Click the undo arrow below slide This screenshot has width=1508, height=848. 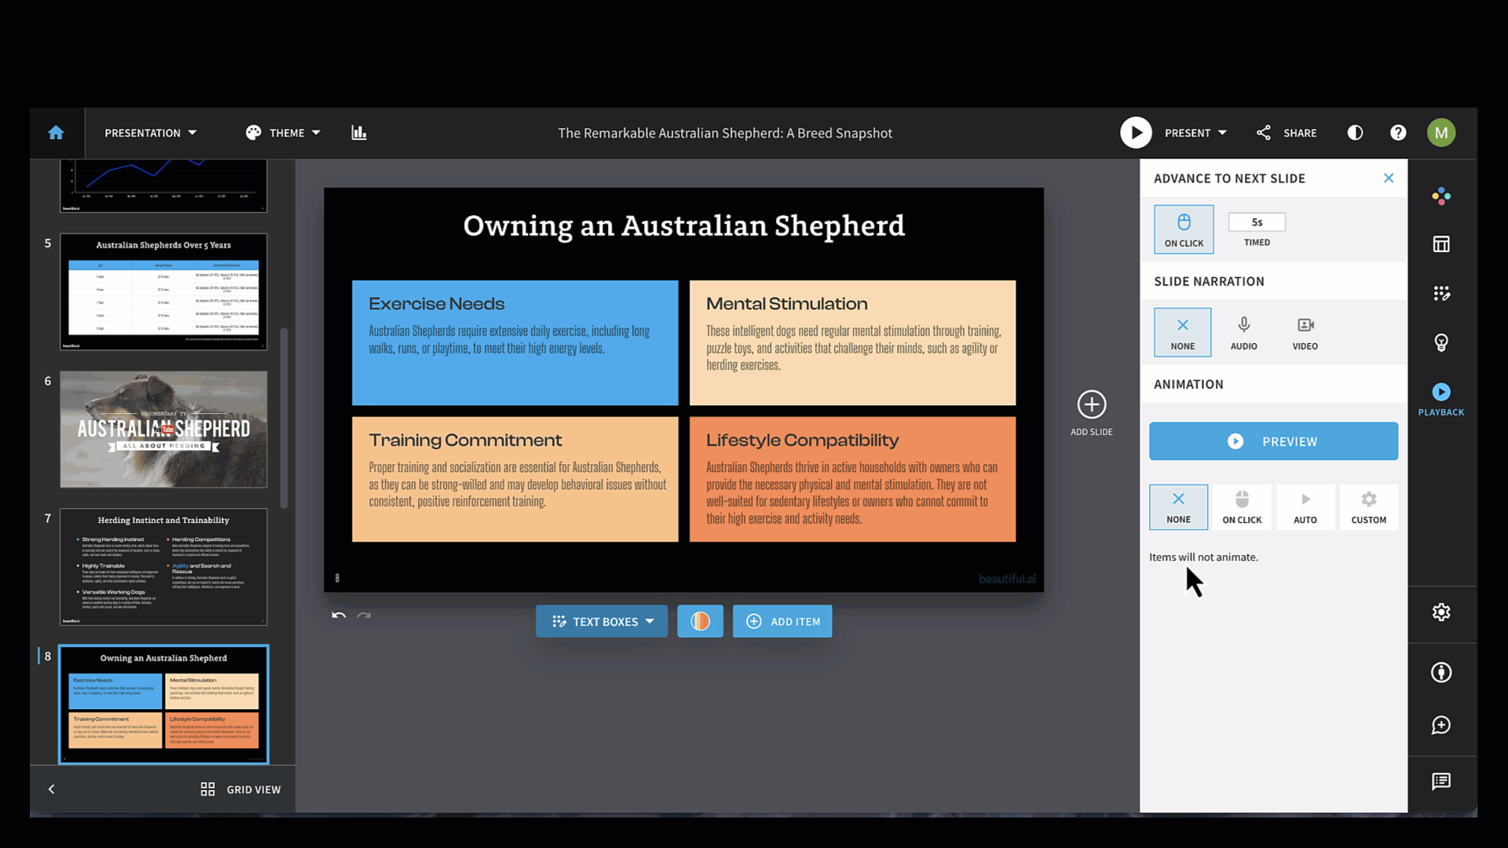339,616
